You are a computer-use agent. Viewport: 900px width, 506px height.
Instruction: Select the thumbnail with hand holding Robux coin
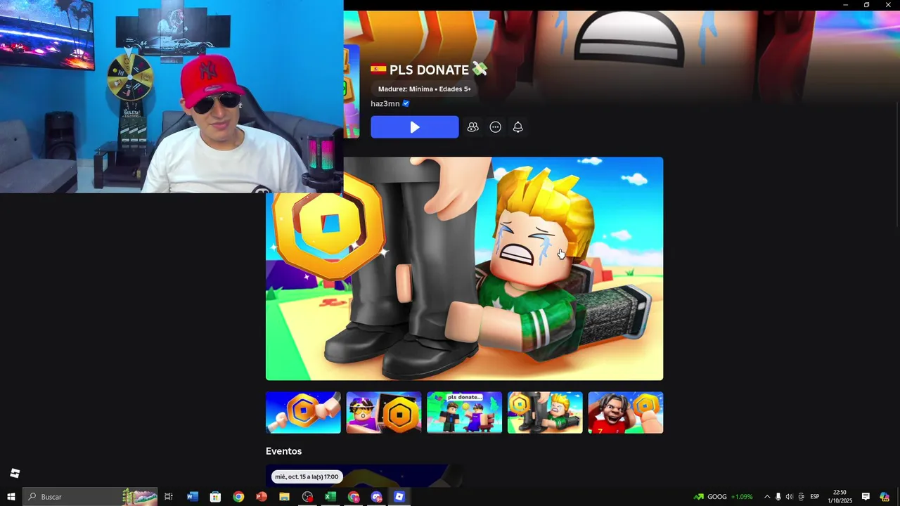(303, 413)
